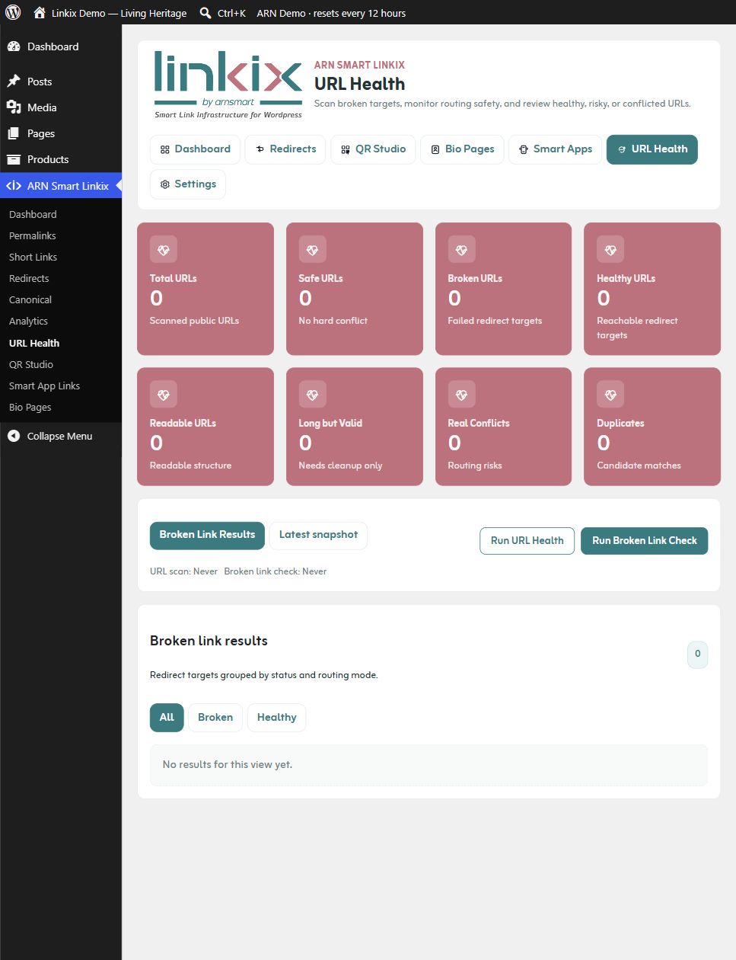This screenshot has height=960, width=736.
Task: Click the heart icon on the Total URLs card
Action: pyautogui.click(x=164, y=250)
